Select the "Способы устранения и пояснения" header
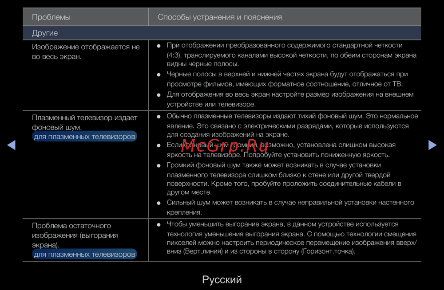 tap(220, 17)
